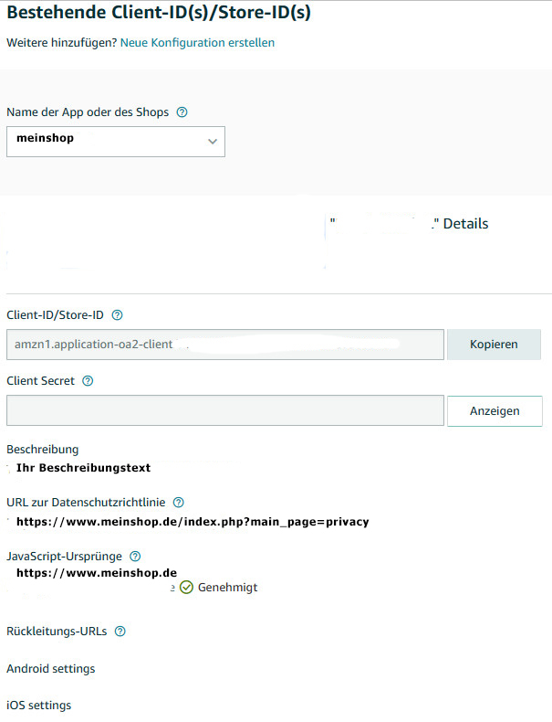
Task: Open help icon next to Rückleitungs-URLs
Action: tap(120, 632)
